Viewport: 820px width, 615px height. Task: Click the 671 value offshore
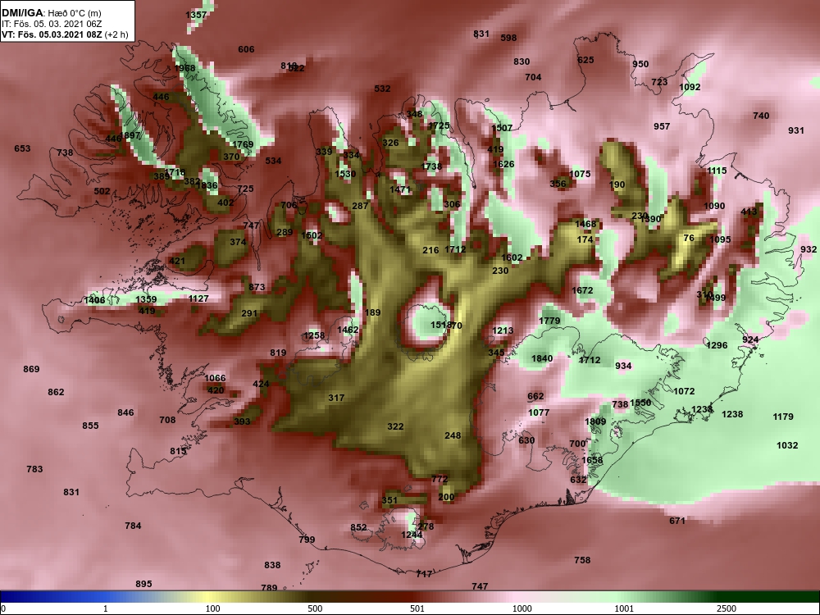pos(677,521)
